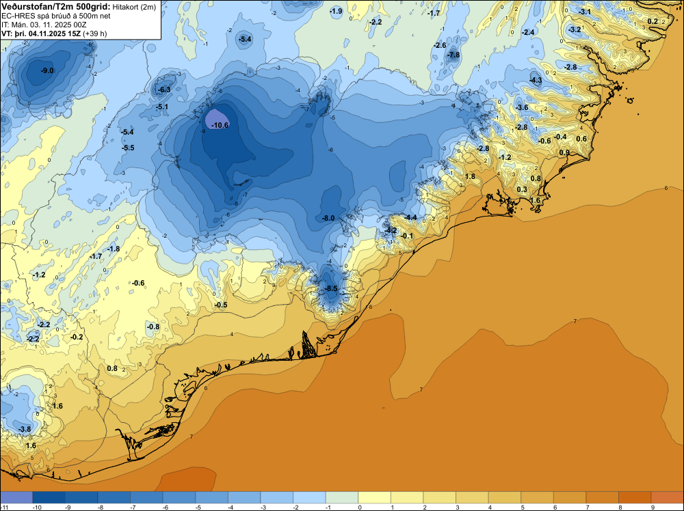Click the -0.4 temperature value

560,137
